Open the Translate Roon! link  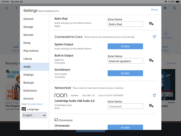(35, 104)
